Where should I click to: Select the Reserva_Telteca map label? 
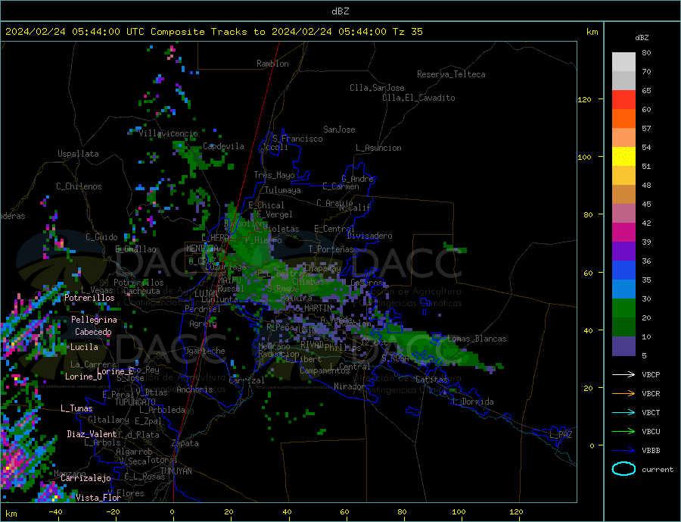[451, 74]
